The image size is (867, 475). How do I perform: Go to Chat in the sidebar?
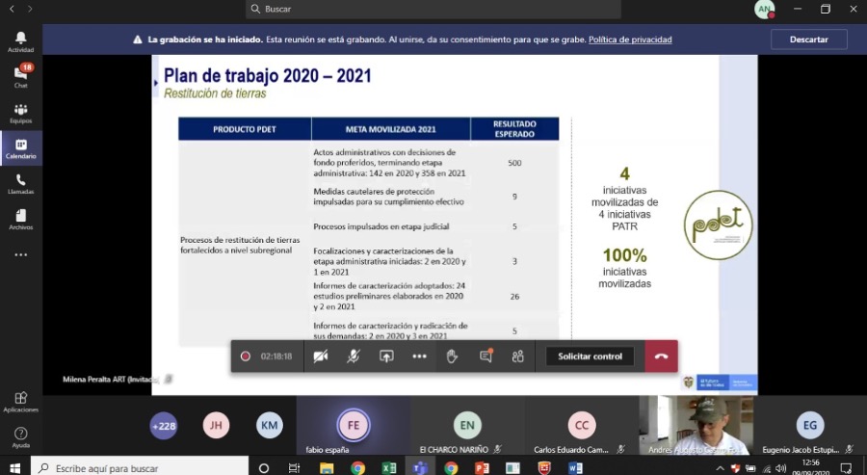tap(20, 77)
